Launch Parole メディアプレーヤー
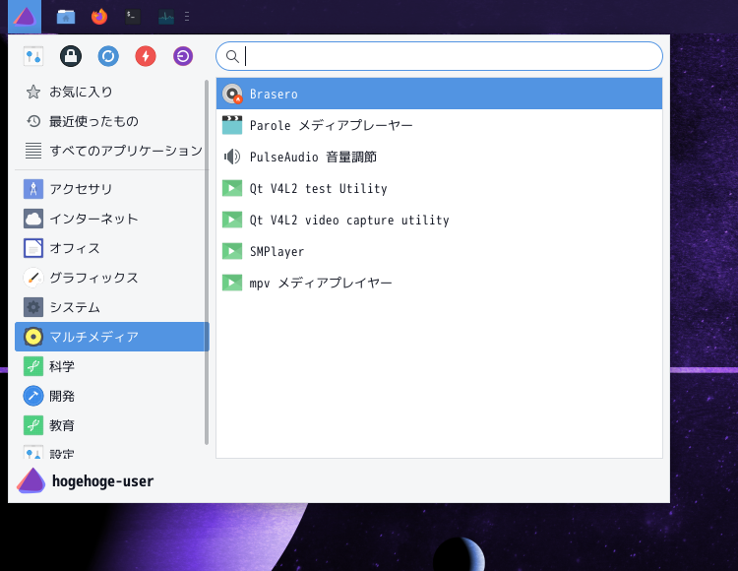 pos(439,125)
